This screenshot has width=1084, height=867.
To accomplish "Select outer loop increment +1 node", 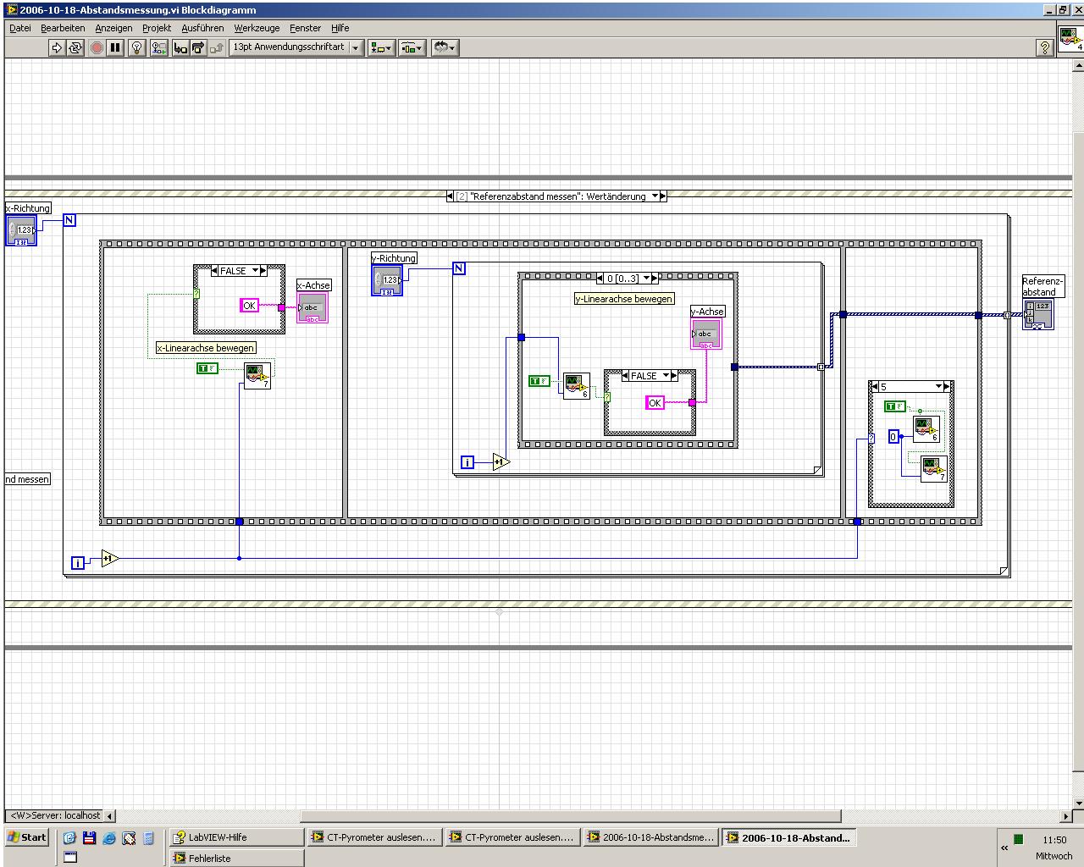I will click(110, 559).
